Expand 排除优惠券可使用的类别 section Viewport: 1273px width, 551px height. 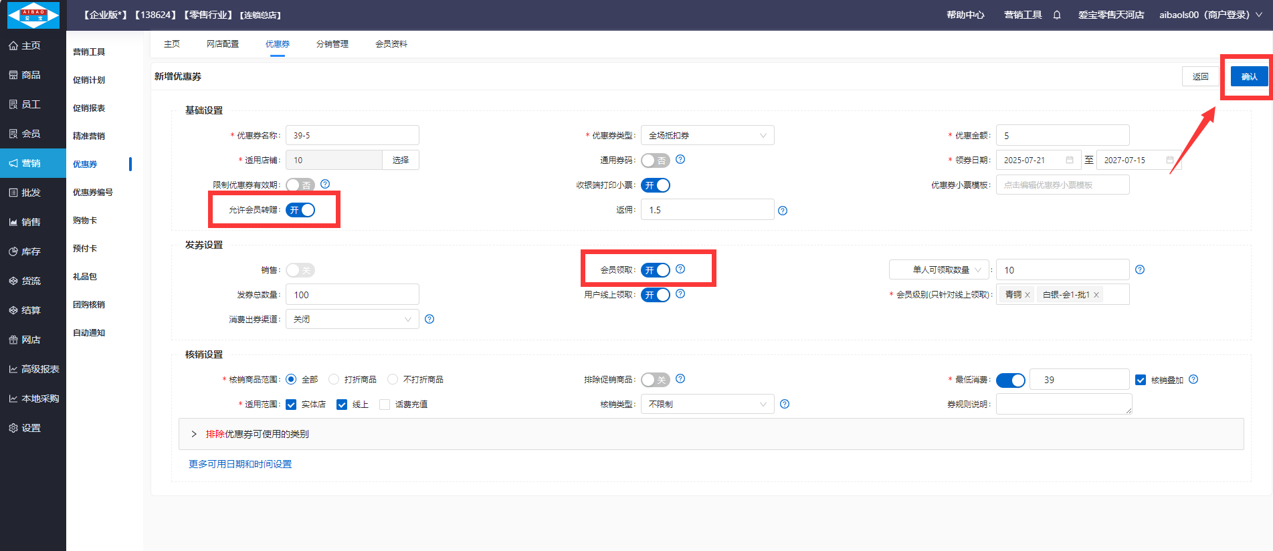pyautogui.click(x=257, y=434)
